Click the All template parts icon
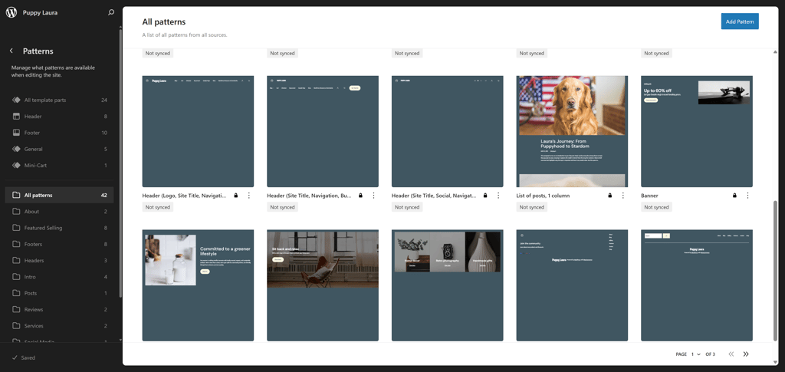The width and height of the screenshot is (785, 372). click(x=16, y=100)
